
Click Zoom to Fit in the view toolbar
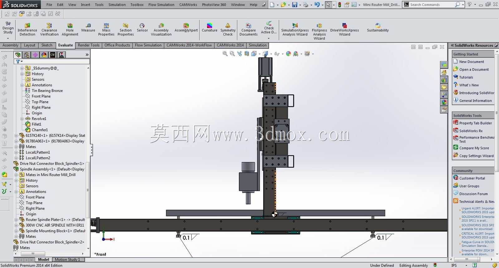click(x=225, y=54)
